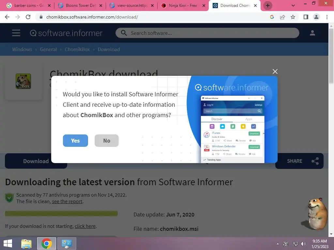The width and height of the screenshot is (334, 250).
Task: Click the Search software field
Action: [207, 33]
